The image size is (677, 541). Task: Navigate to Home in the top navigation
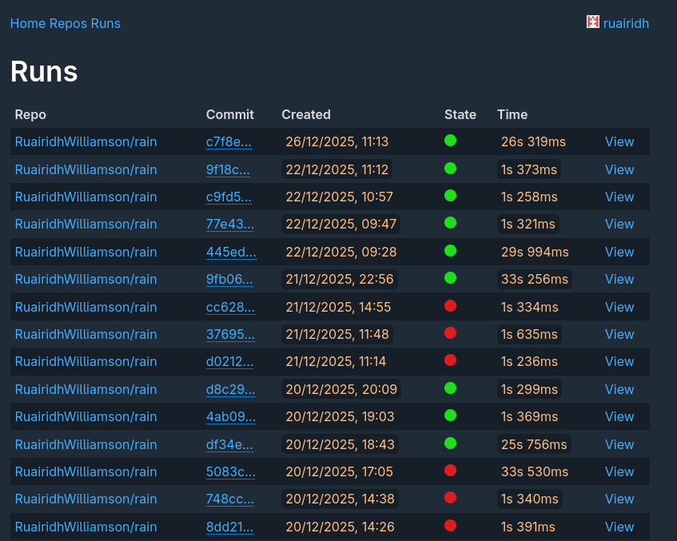click(x=25, y=23)
